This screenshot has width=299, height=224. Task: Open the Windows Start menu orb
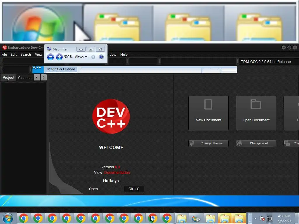8,218
